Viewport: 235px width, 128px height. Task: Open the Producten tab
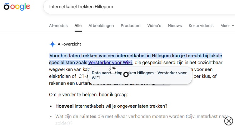click(131, 26)
